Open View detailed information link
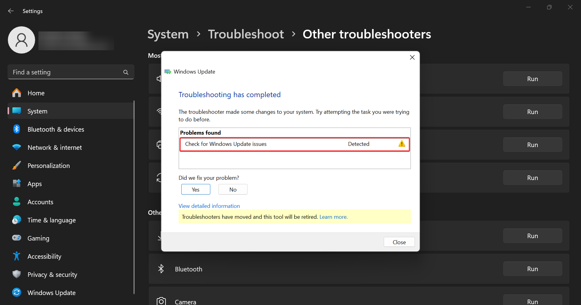The width and height of the screenshot is (581, 305). pos(209,206)
